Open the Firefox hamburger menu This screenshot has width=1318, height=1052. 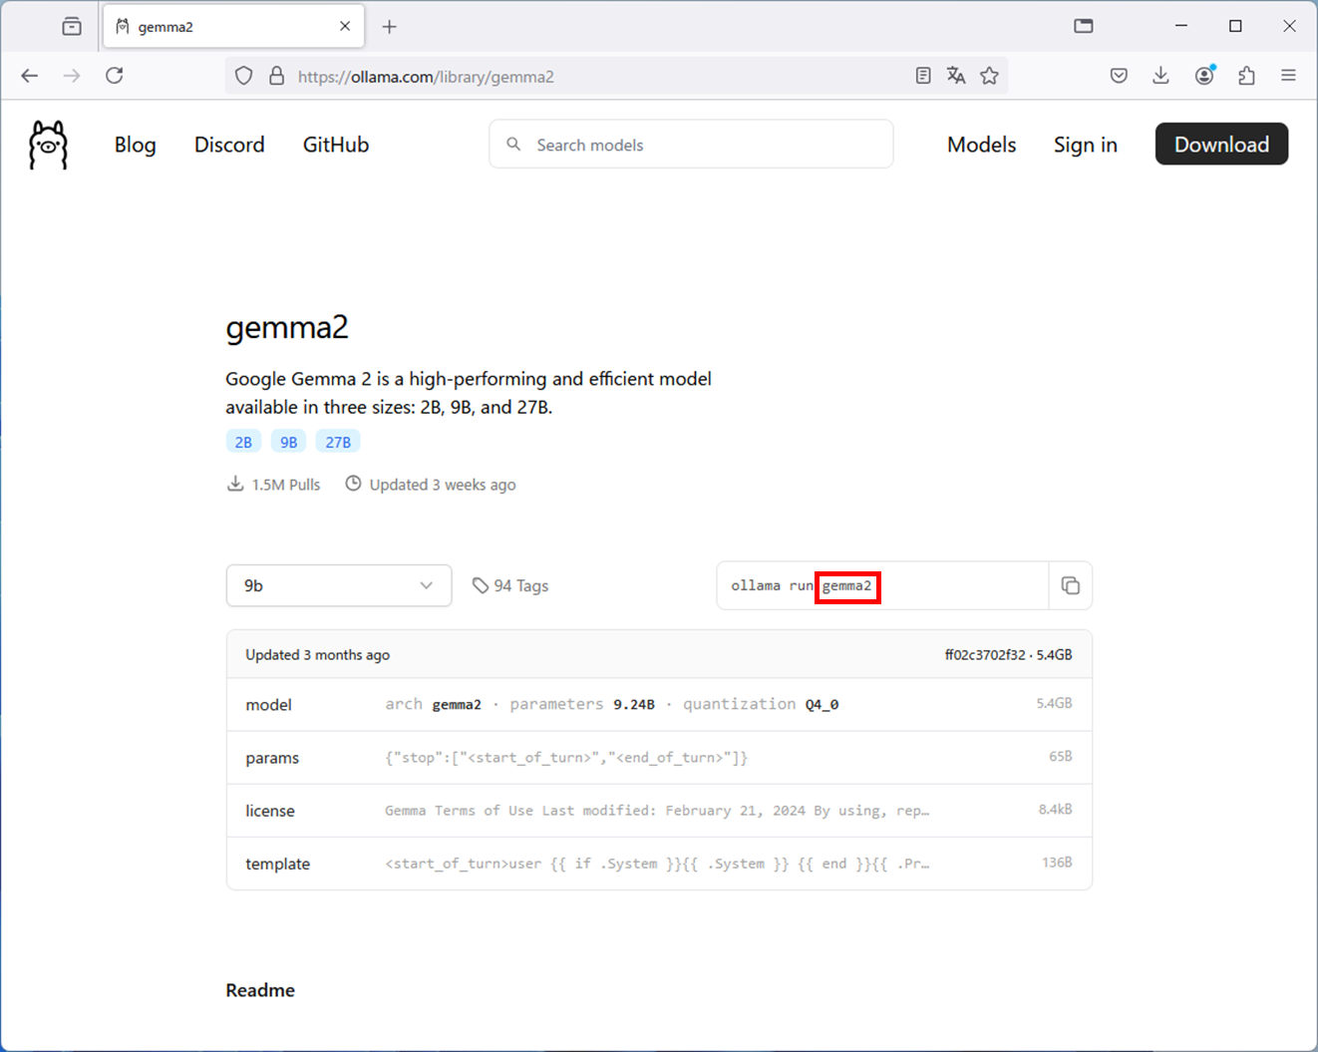tap(1288, 75)
